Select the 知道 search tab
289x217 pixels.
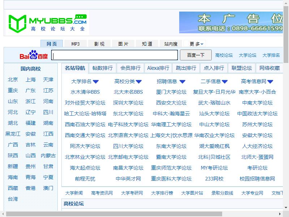click(x=147, y=44)
